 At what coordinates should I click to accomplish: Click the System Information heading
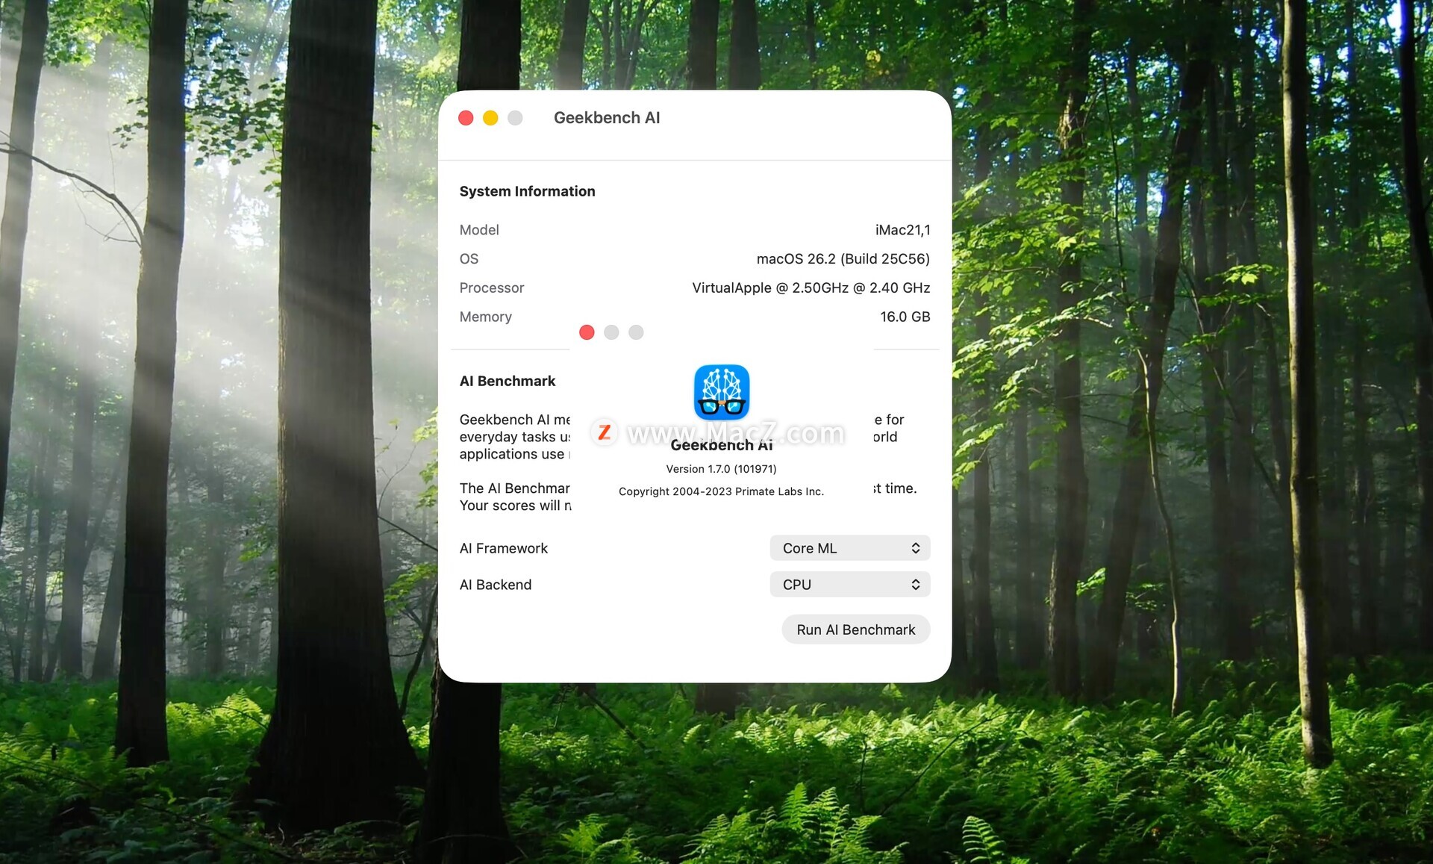[527, 191]
